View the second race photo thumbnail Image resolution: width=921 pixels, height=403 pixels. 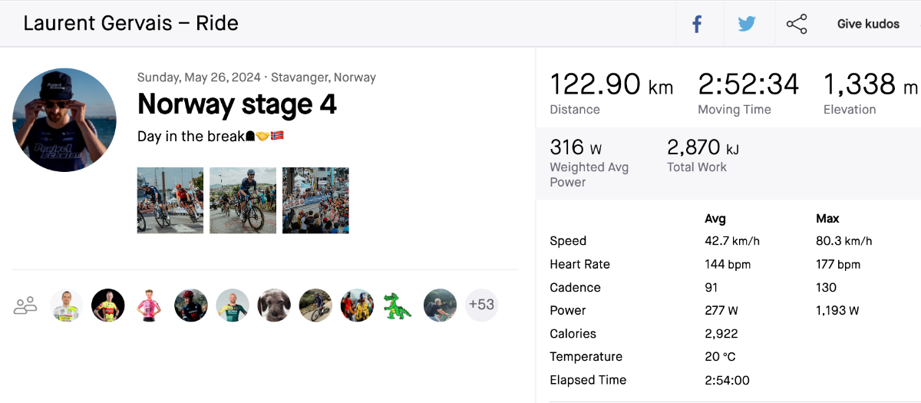(243, 200)
